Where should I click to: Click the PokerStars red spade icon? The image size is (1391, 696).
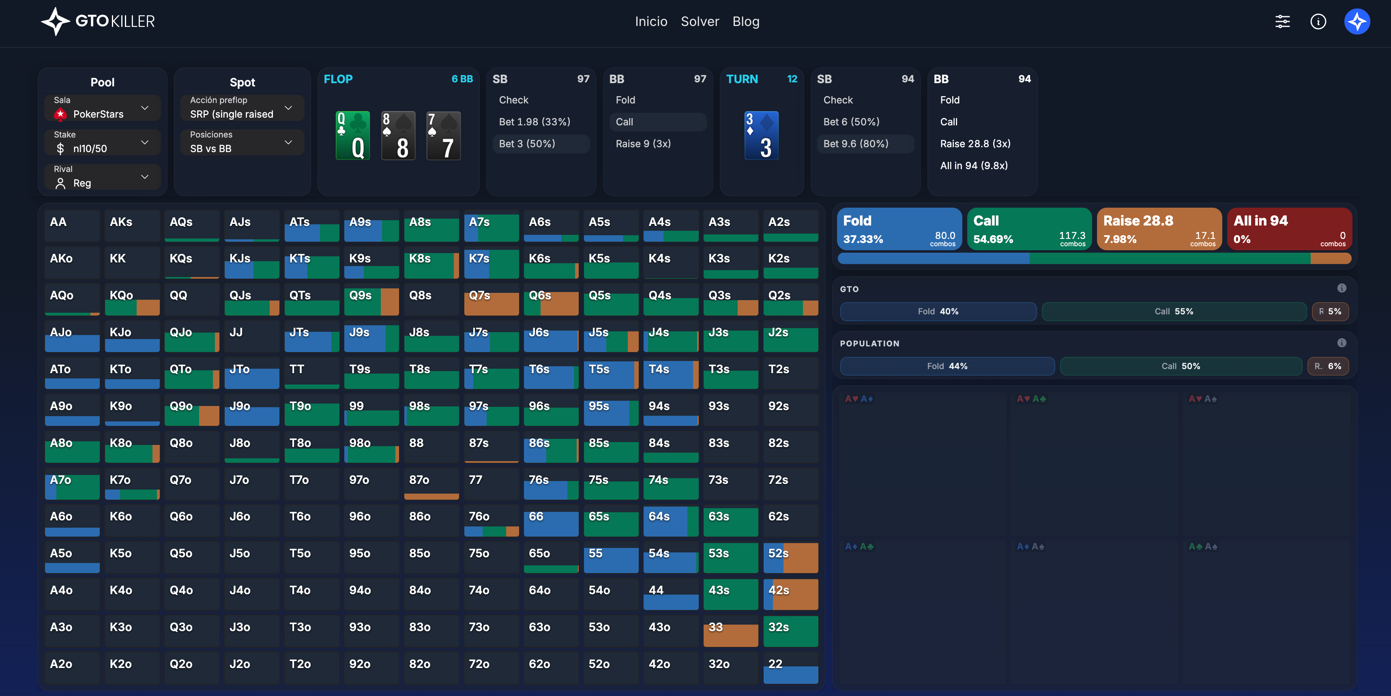[x=60, y=114]
